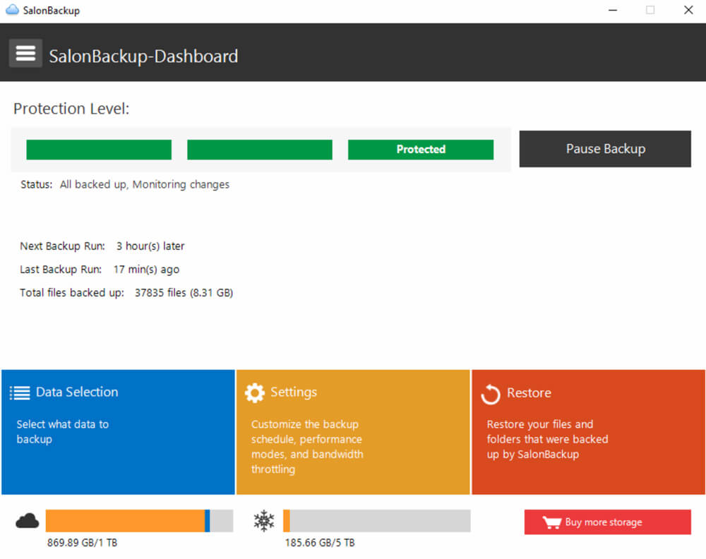Viewport: 706px width, 559px height.
Task: Minimize the SalonBackup window
Action: click(x=612, y=10)
